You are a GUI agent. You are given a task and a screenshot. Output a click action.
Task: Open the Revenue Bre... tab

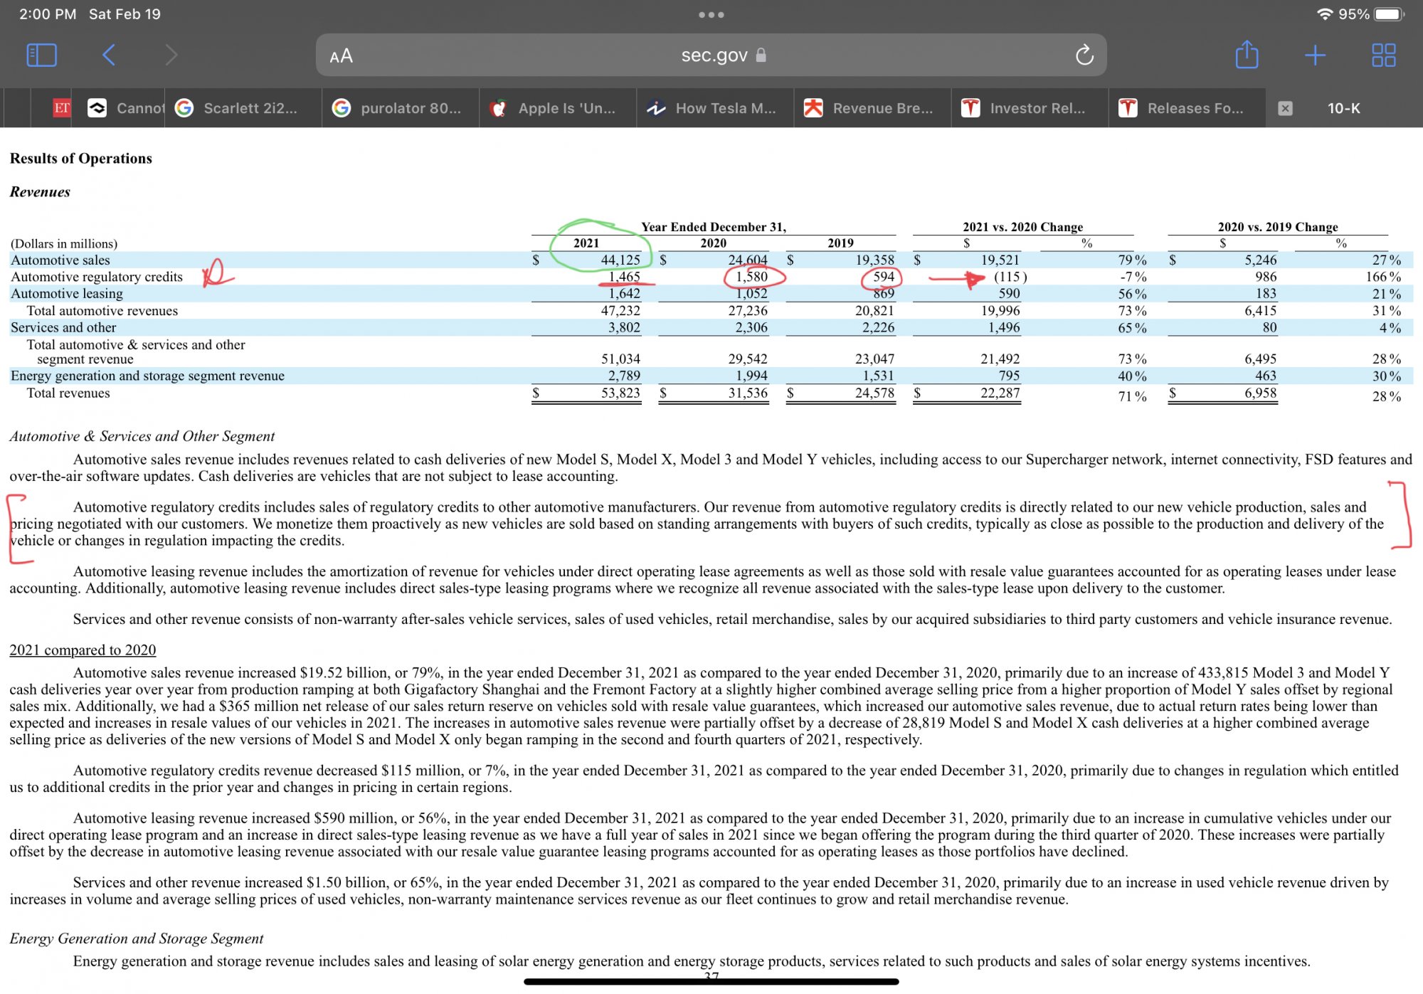pos(872,108)
